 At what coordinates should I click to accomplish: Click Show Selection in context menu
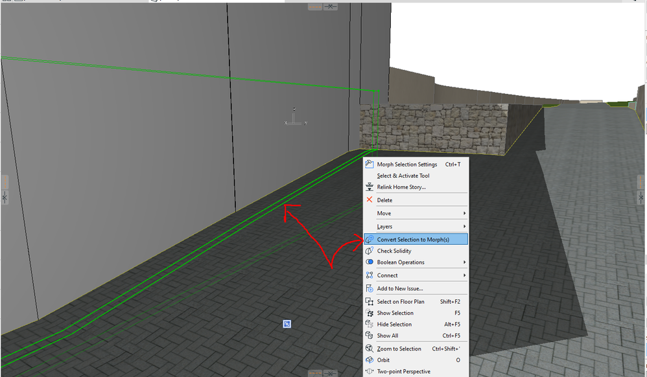[416, 313]
